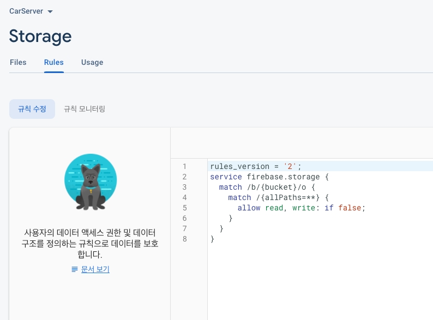Screen dimensions: 433x320
Task: Click the Korean rules description text
Action: click(90, 243)
